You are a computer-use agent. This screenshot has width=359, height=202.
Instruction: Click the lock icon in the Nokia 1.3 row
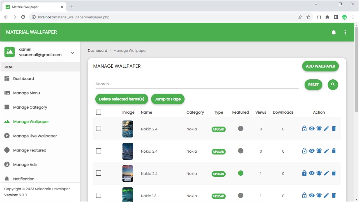(304, 196)
